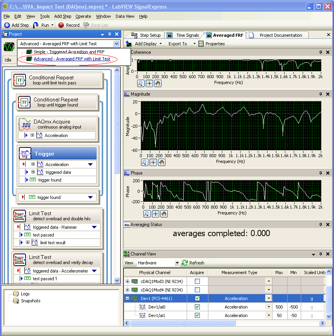Toggle Acquire checkbox for Dev1 (PCI-4461)

coord(197,298)
